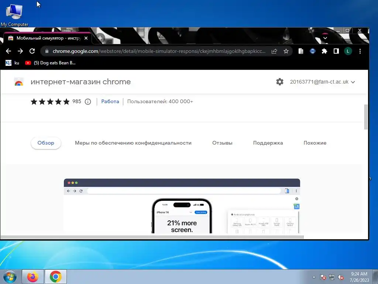Open the Поддержка tab
The height and width of the screenshot is (284, 378).
coord(268,143)
